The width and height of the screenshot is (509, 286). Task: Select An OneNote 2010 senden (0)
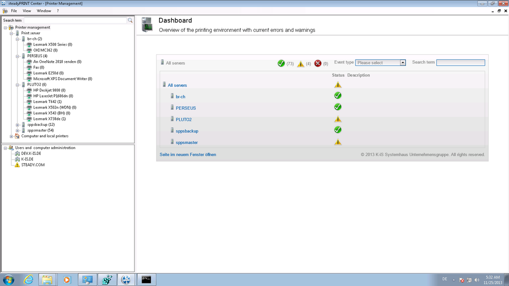point(57,62)
